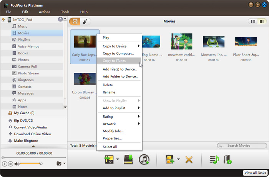Image resolution: width=269 pixels, height=177 pixels.
Task: Choose Play from context menu
Action: [119, 38]
